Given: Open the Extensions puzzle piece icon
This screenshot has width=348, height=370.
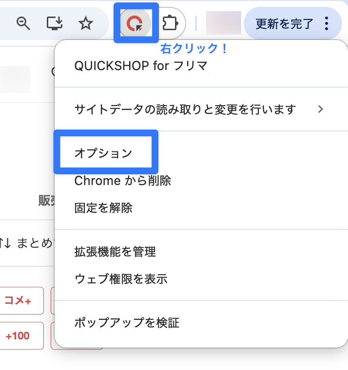Looking at the screenshot, I should (170, 23).
